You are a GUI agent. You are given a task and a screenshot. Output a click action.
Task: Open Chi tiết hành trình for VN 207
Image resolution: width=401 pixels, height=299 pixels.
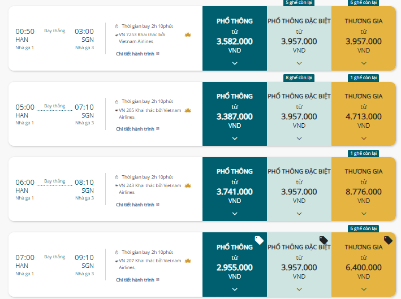tap(137, 280)
